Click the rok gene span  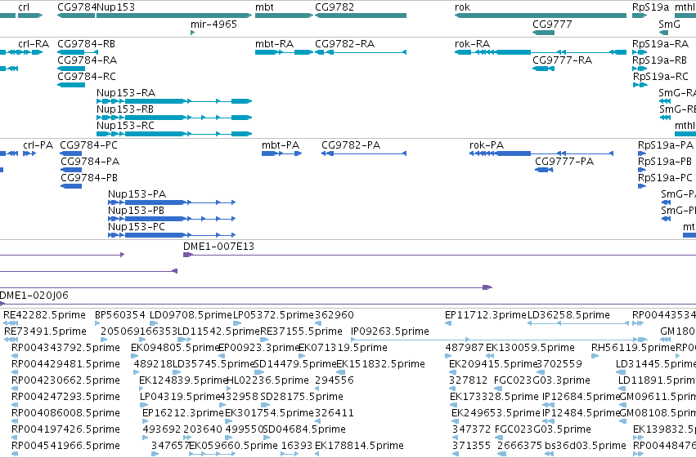[x=541, y=16]
